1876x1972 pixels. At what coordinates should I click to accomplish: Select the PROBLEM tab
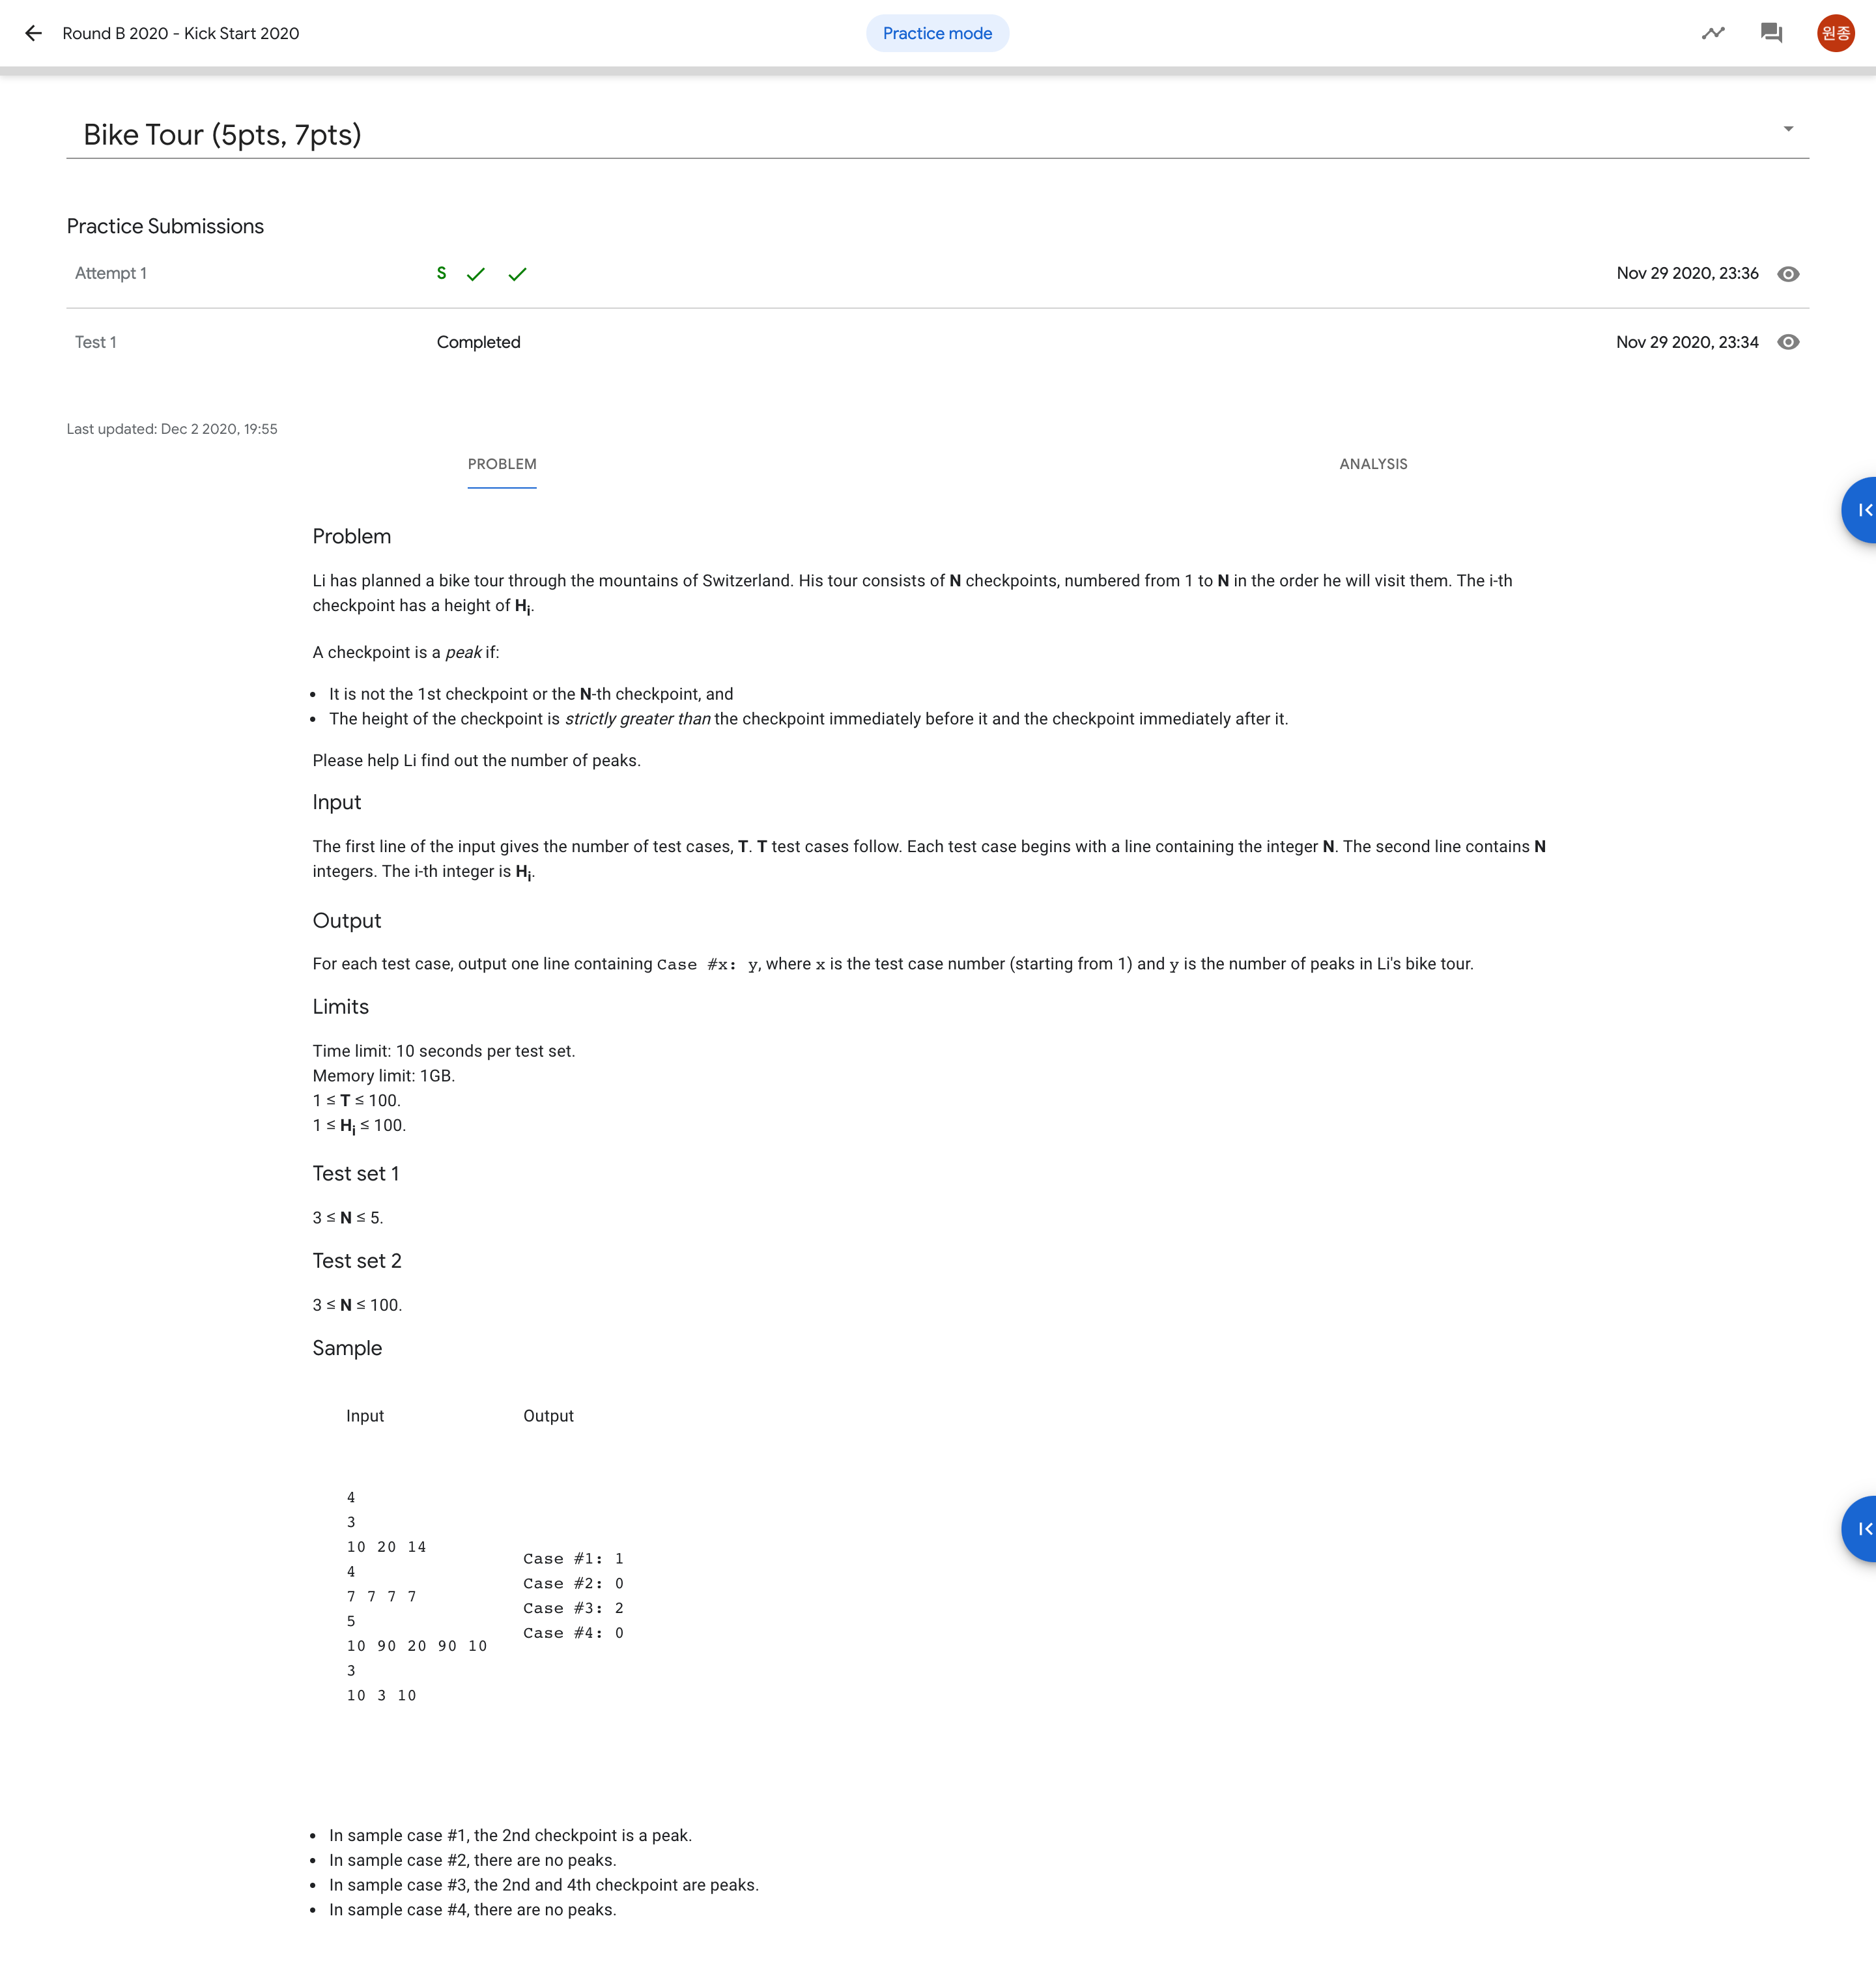[x=502, y=464]
